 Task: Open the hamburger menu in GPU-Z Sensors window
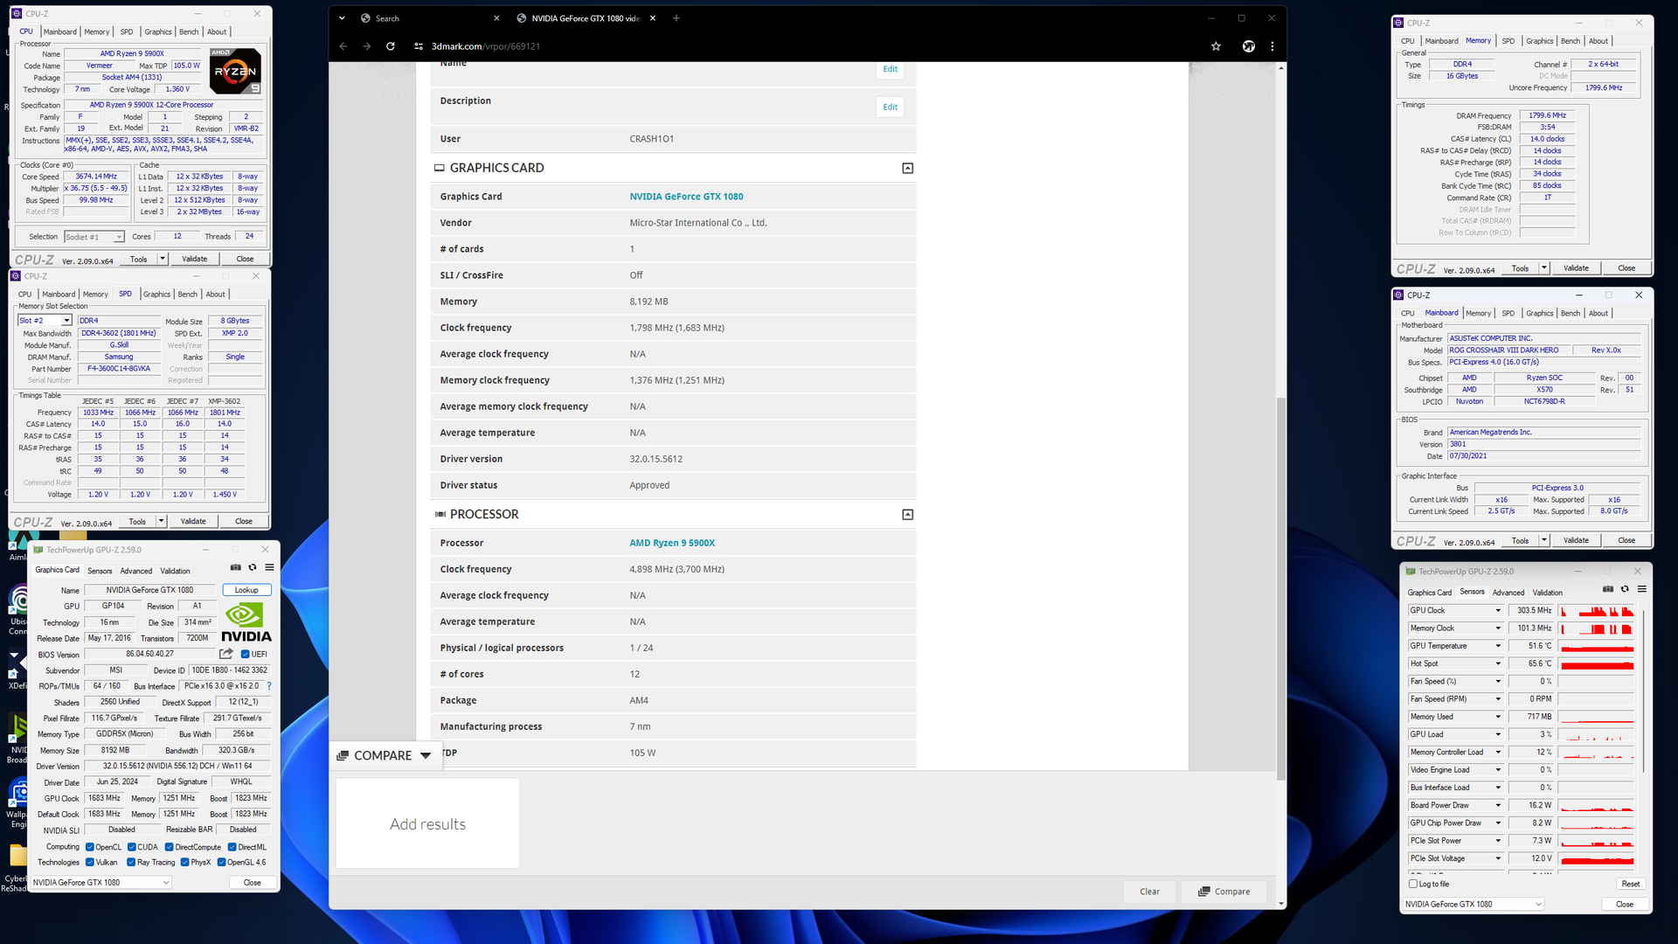click(x=1641, y=589)
